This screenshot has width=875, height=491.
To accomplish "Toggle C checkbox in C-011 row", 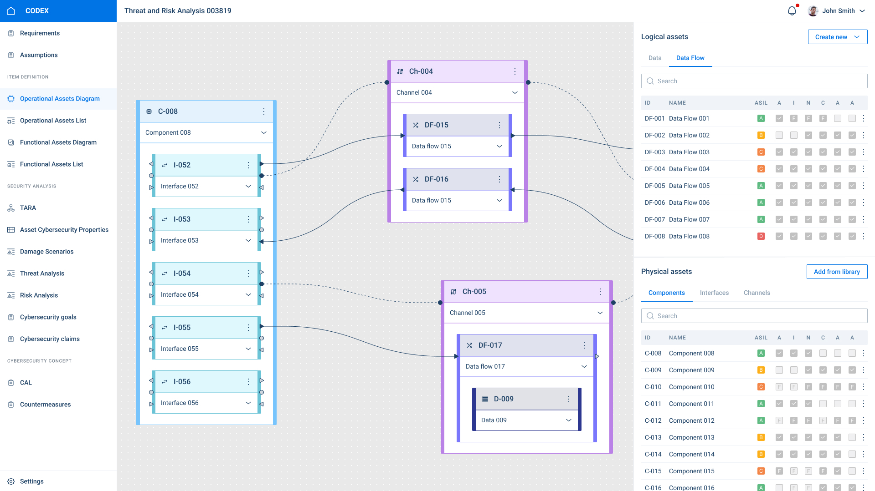I will point(823,404).
